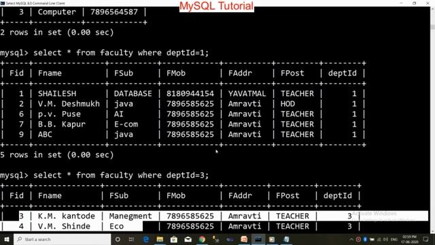Click the AI subject cell
435x245 pixels.
click(x=118, y=114)
